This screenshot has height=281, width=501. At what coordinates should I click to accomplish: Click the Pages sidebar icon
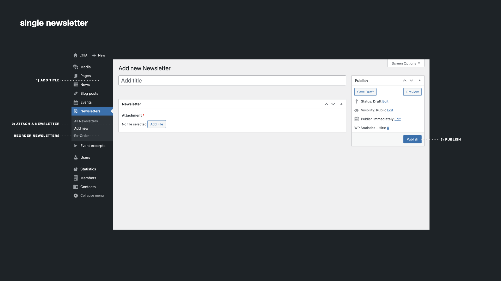pos(76,76)
